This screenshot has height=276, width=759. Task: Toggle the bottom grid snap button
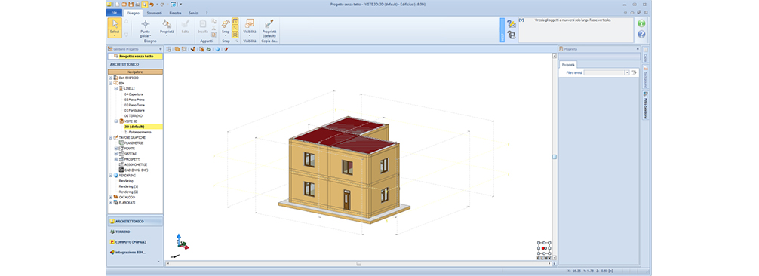click(235, 35)
